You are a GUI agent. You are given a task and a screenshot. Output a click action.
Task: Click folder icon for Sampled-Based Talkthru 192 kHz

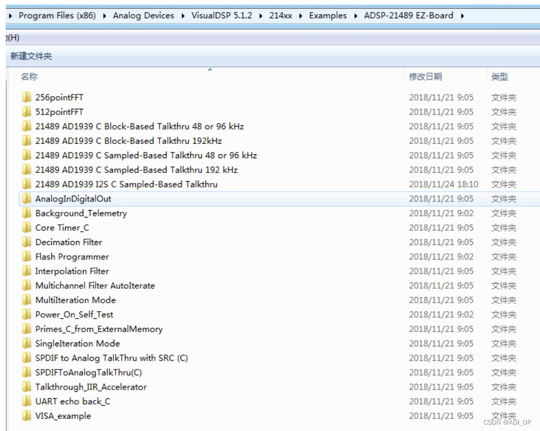[26, 170]
